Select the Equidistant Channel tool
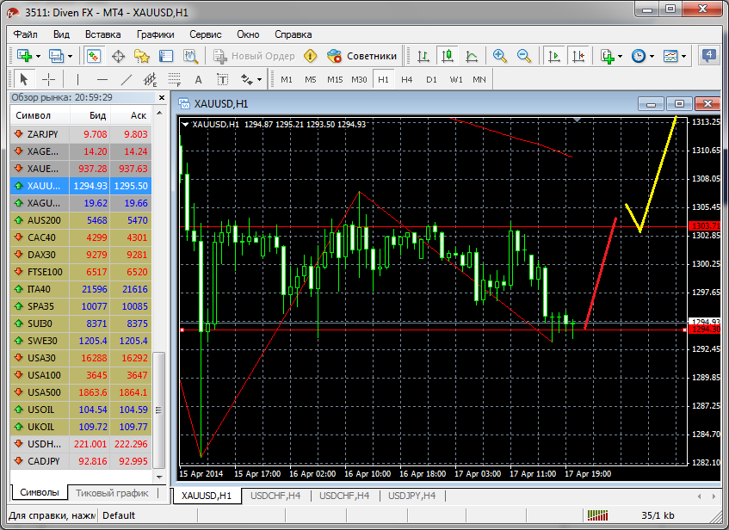This screenshot has height=530, width=729. click(x=150, y=79)
